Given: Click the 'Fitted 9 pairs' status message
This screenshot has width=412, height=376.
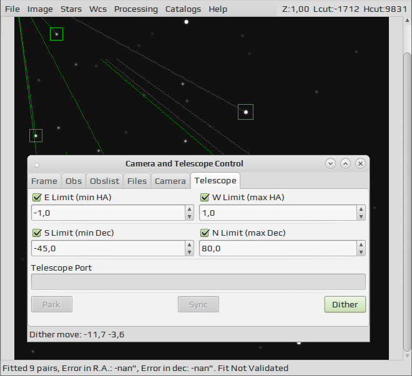Looking at the screenshot, I should pos(145,368).
